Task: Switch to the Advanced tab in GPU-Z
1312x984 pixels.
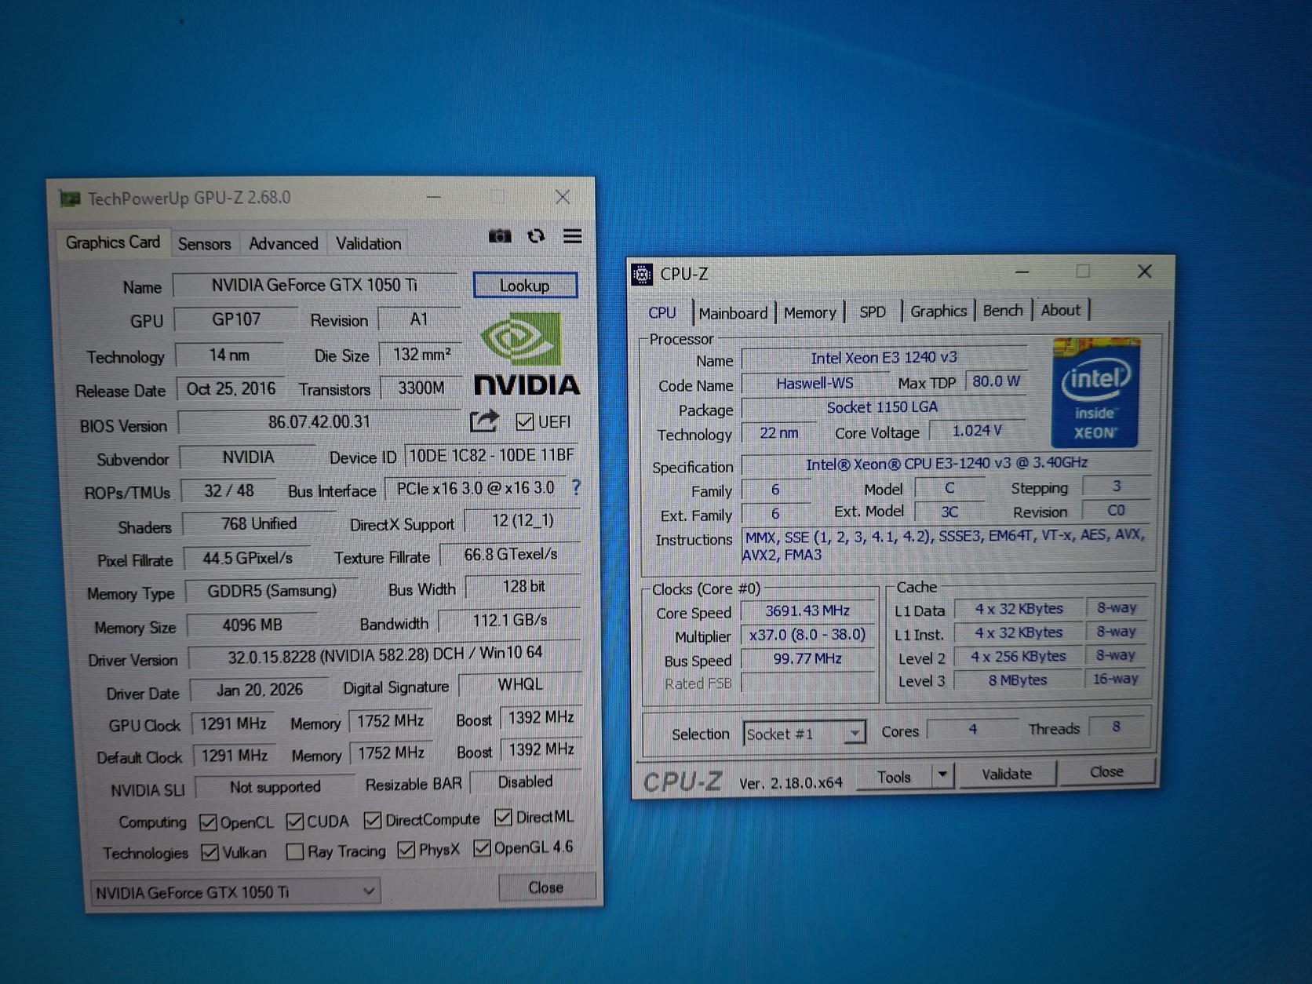Action: [x=283, y=244]
